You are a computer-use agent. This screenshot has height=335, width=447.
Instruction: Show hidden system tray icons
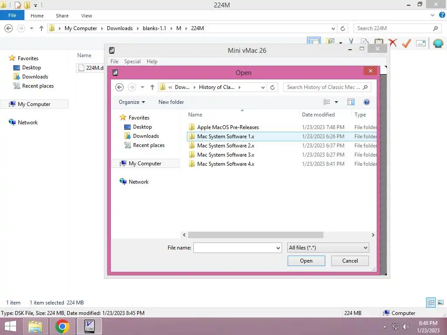pos(385,326)
